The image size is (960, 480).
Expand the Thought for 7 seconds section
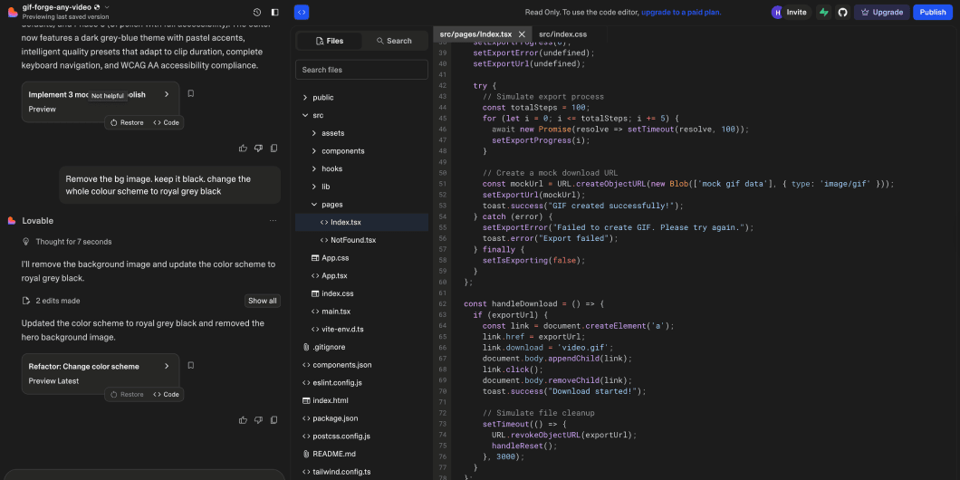tap(72, 242)
